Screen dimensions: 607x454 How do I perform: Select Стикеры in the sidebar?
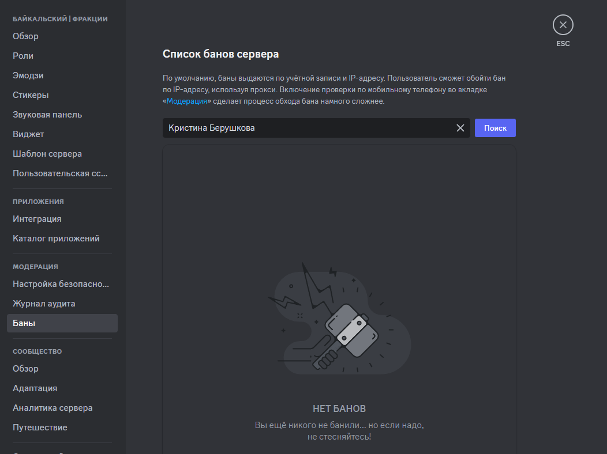(31, 95)
